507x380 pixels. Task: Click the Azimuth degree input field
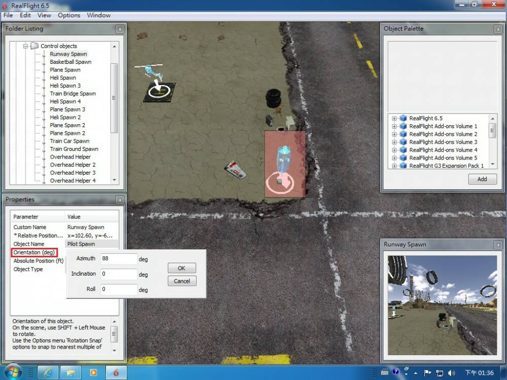[119, 259]
